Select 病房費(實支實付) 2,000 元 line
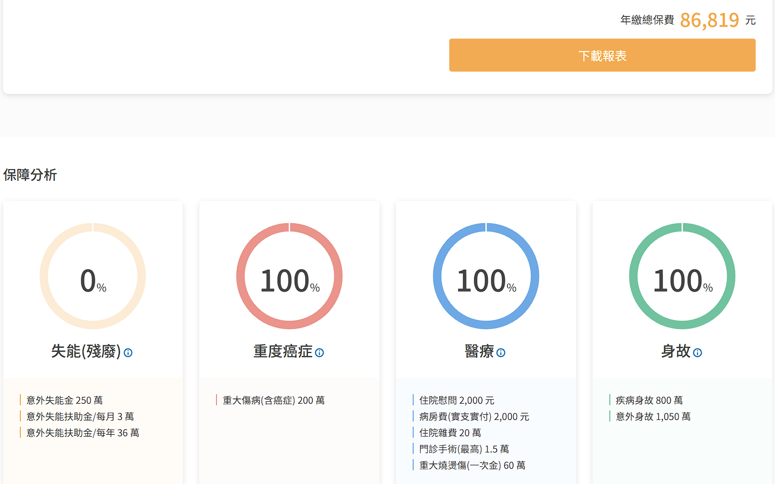 (x=474, y=416)
